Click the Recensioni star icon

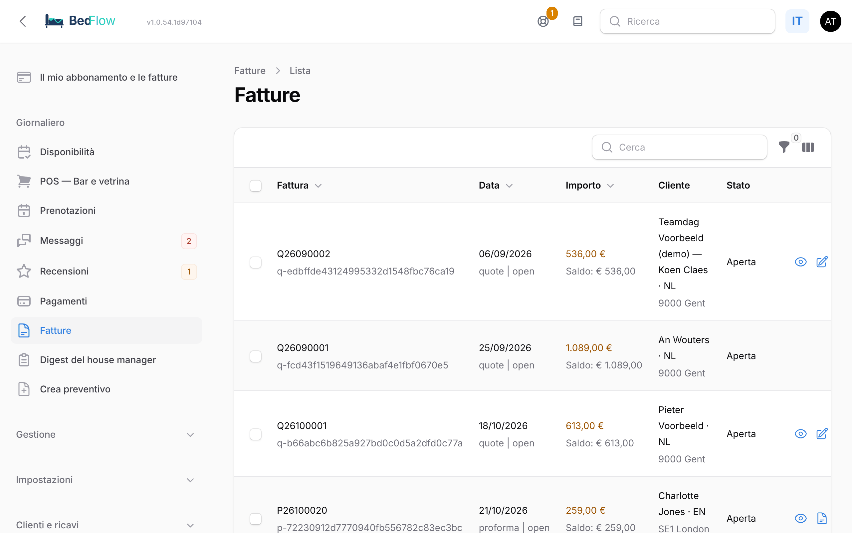[x=24, y=271]
